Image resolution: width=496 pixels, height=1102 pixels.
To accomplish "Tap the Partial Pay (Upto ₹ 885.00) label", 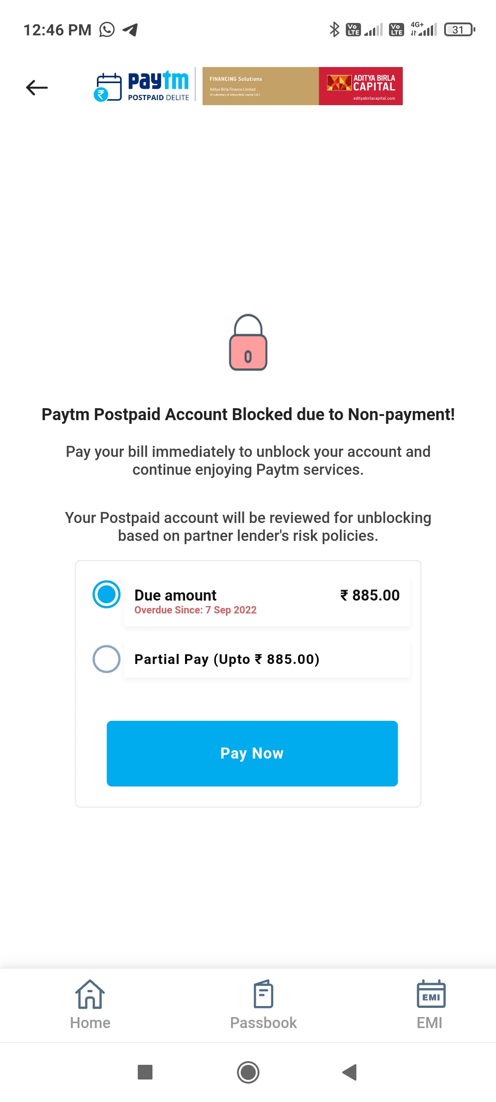I will tap(227, 659).
